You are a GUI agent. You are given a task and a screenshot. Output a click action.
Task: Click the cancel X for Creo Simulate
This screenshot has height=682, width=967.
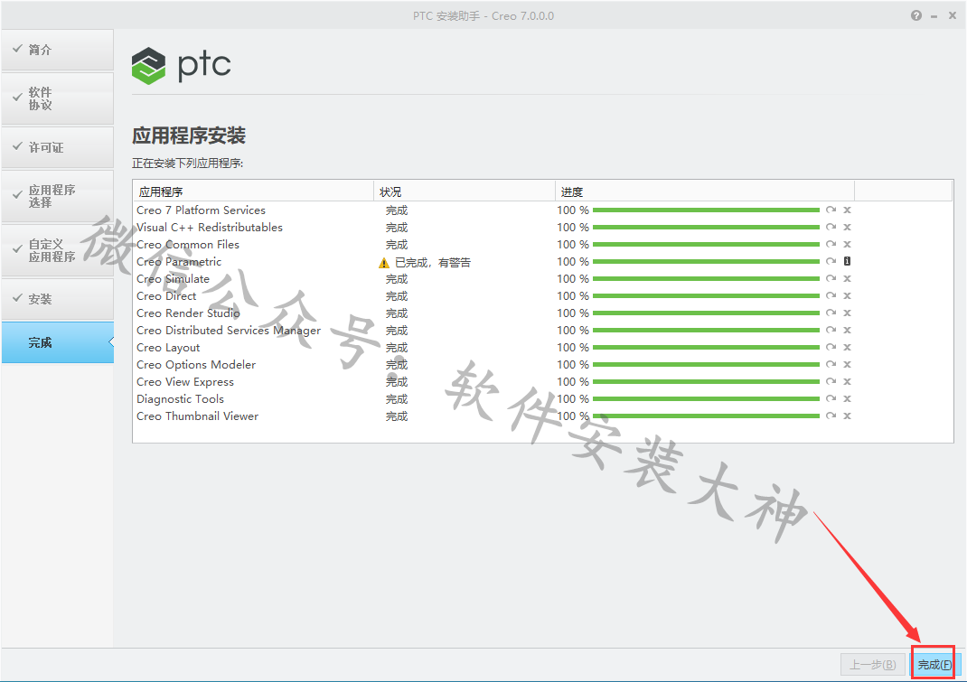848,279
